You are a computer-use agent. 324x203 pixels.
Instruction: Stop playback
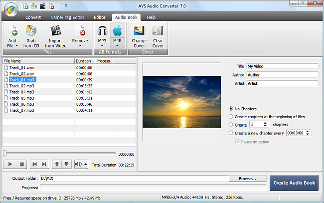(x=22, y=164)
